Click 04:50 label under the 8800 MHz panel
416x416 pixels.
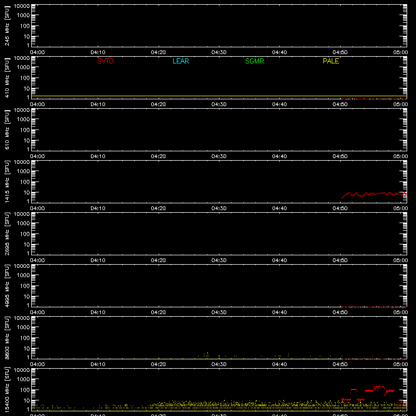point(340,365)
